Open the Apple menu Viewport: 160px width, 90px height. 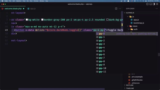click(x=2, y=1)
